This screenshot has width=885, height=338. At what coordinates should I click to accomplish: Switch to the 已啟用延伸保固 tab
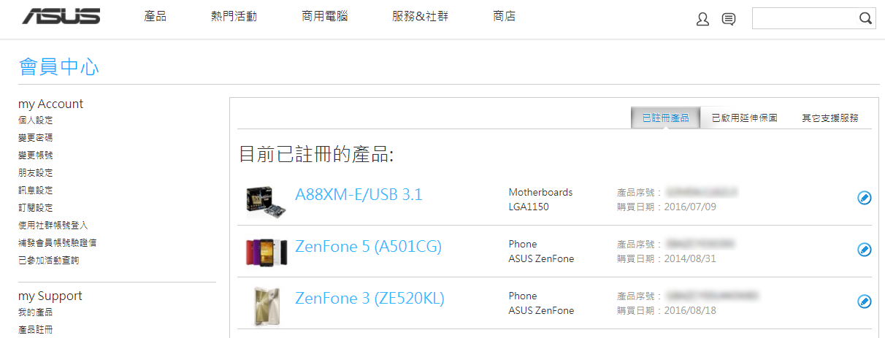click(x=744, y=118)
